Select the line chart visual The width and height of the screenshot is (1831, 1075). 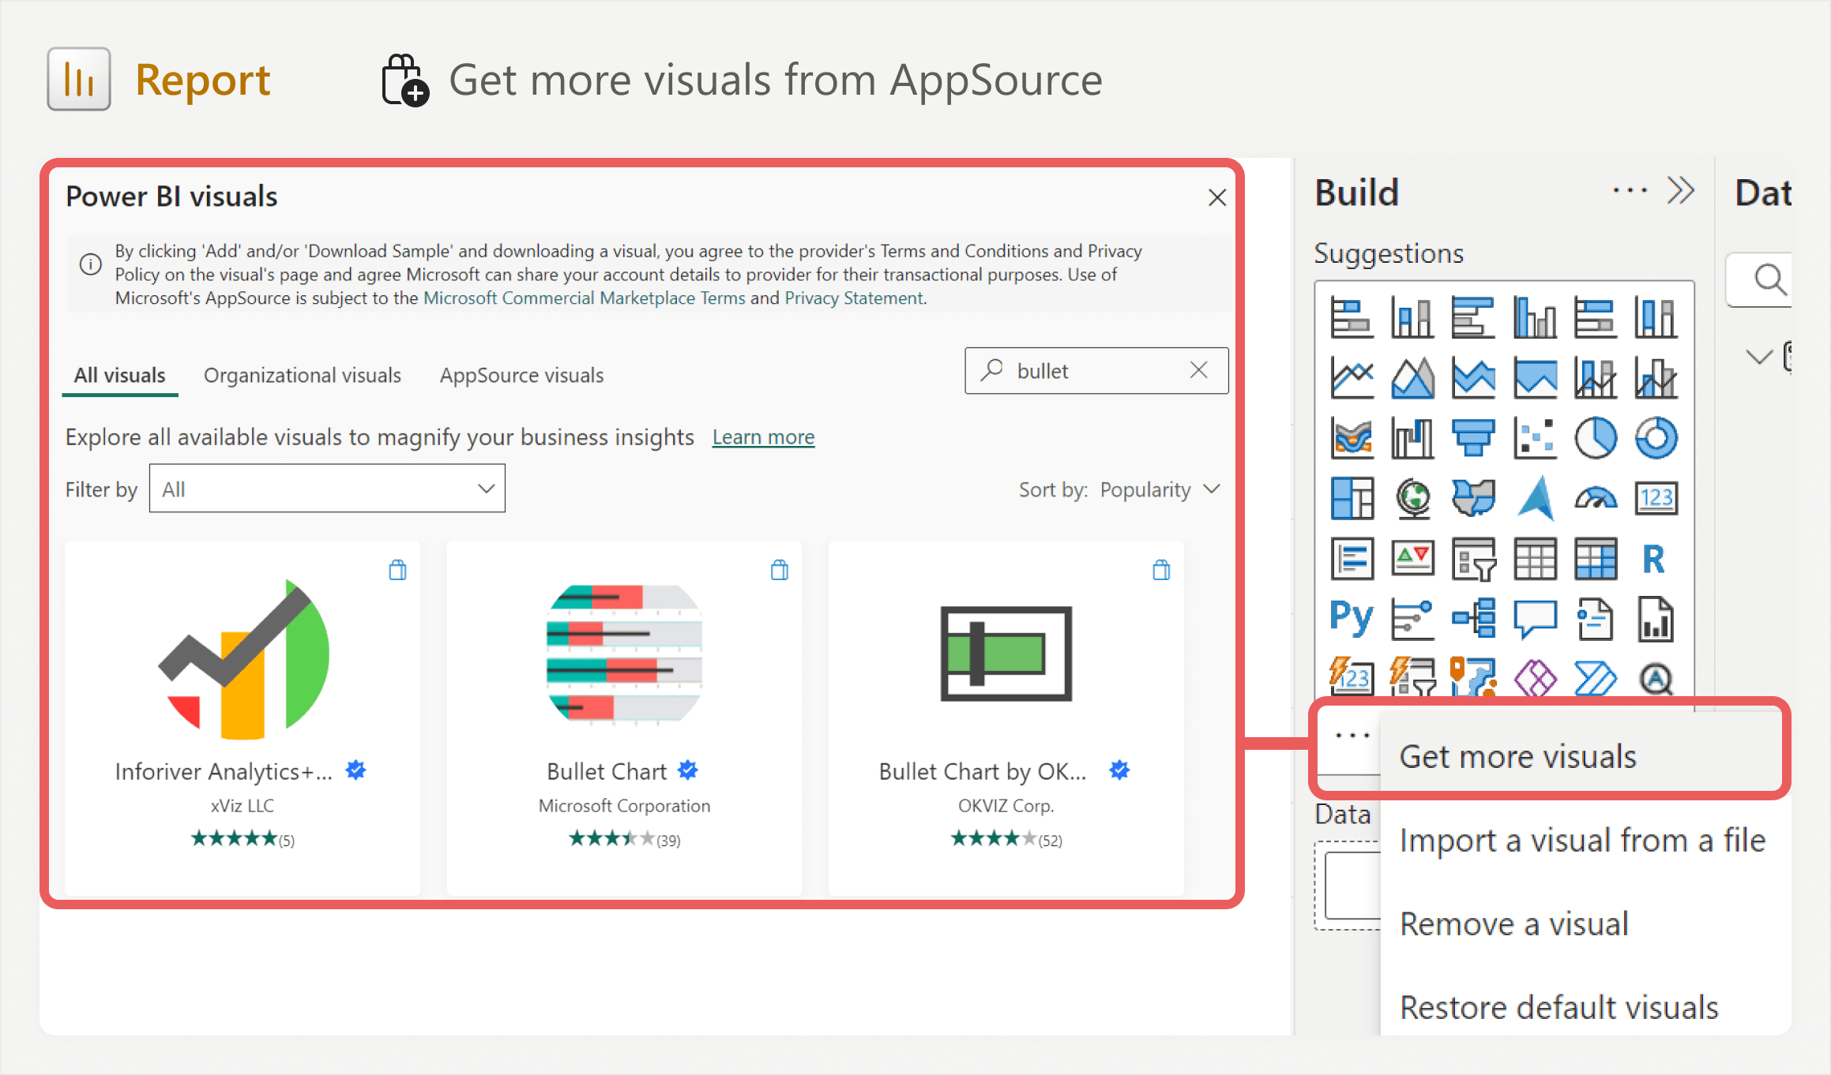click(1352, 378)
